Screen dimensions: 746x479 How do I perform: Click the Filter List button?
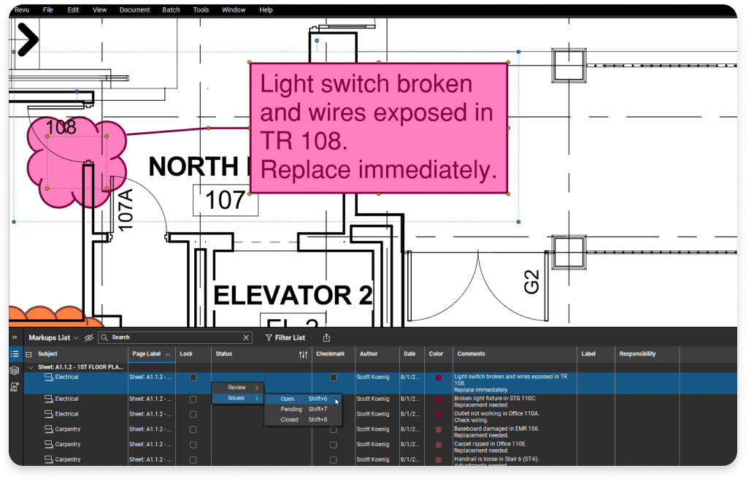pyautogui.click(x=285, y=337)
